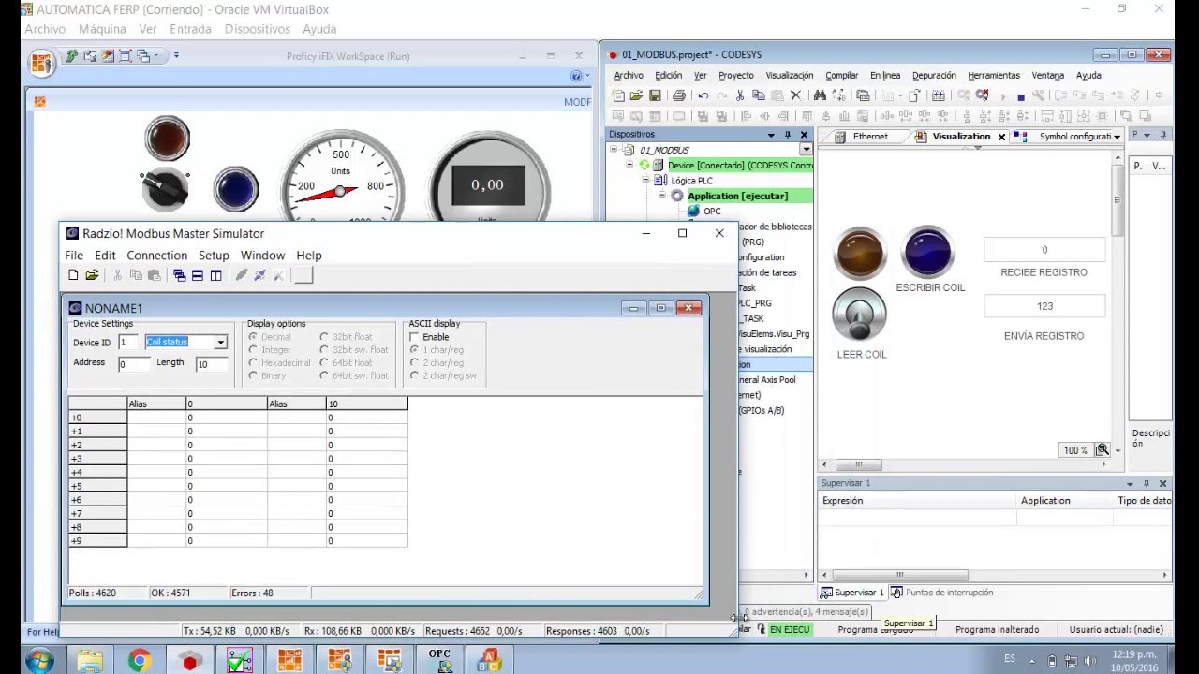This screenshot has width=1199, height=674.
Task: Collapse the 01_MODBUS tree node
Action: click(615, 150)
